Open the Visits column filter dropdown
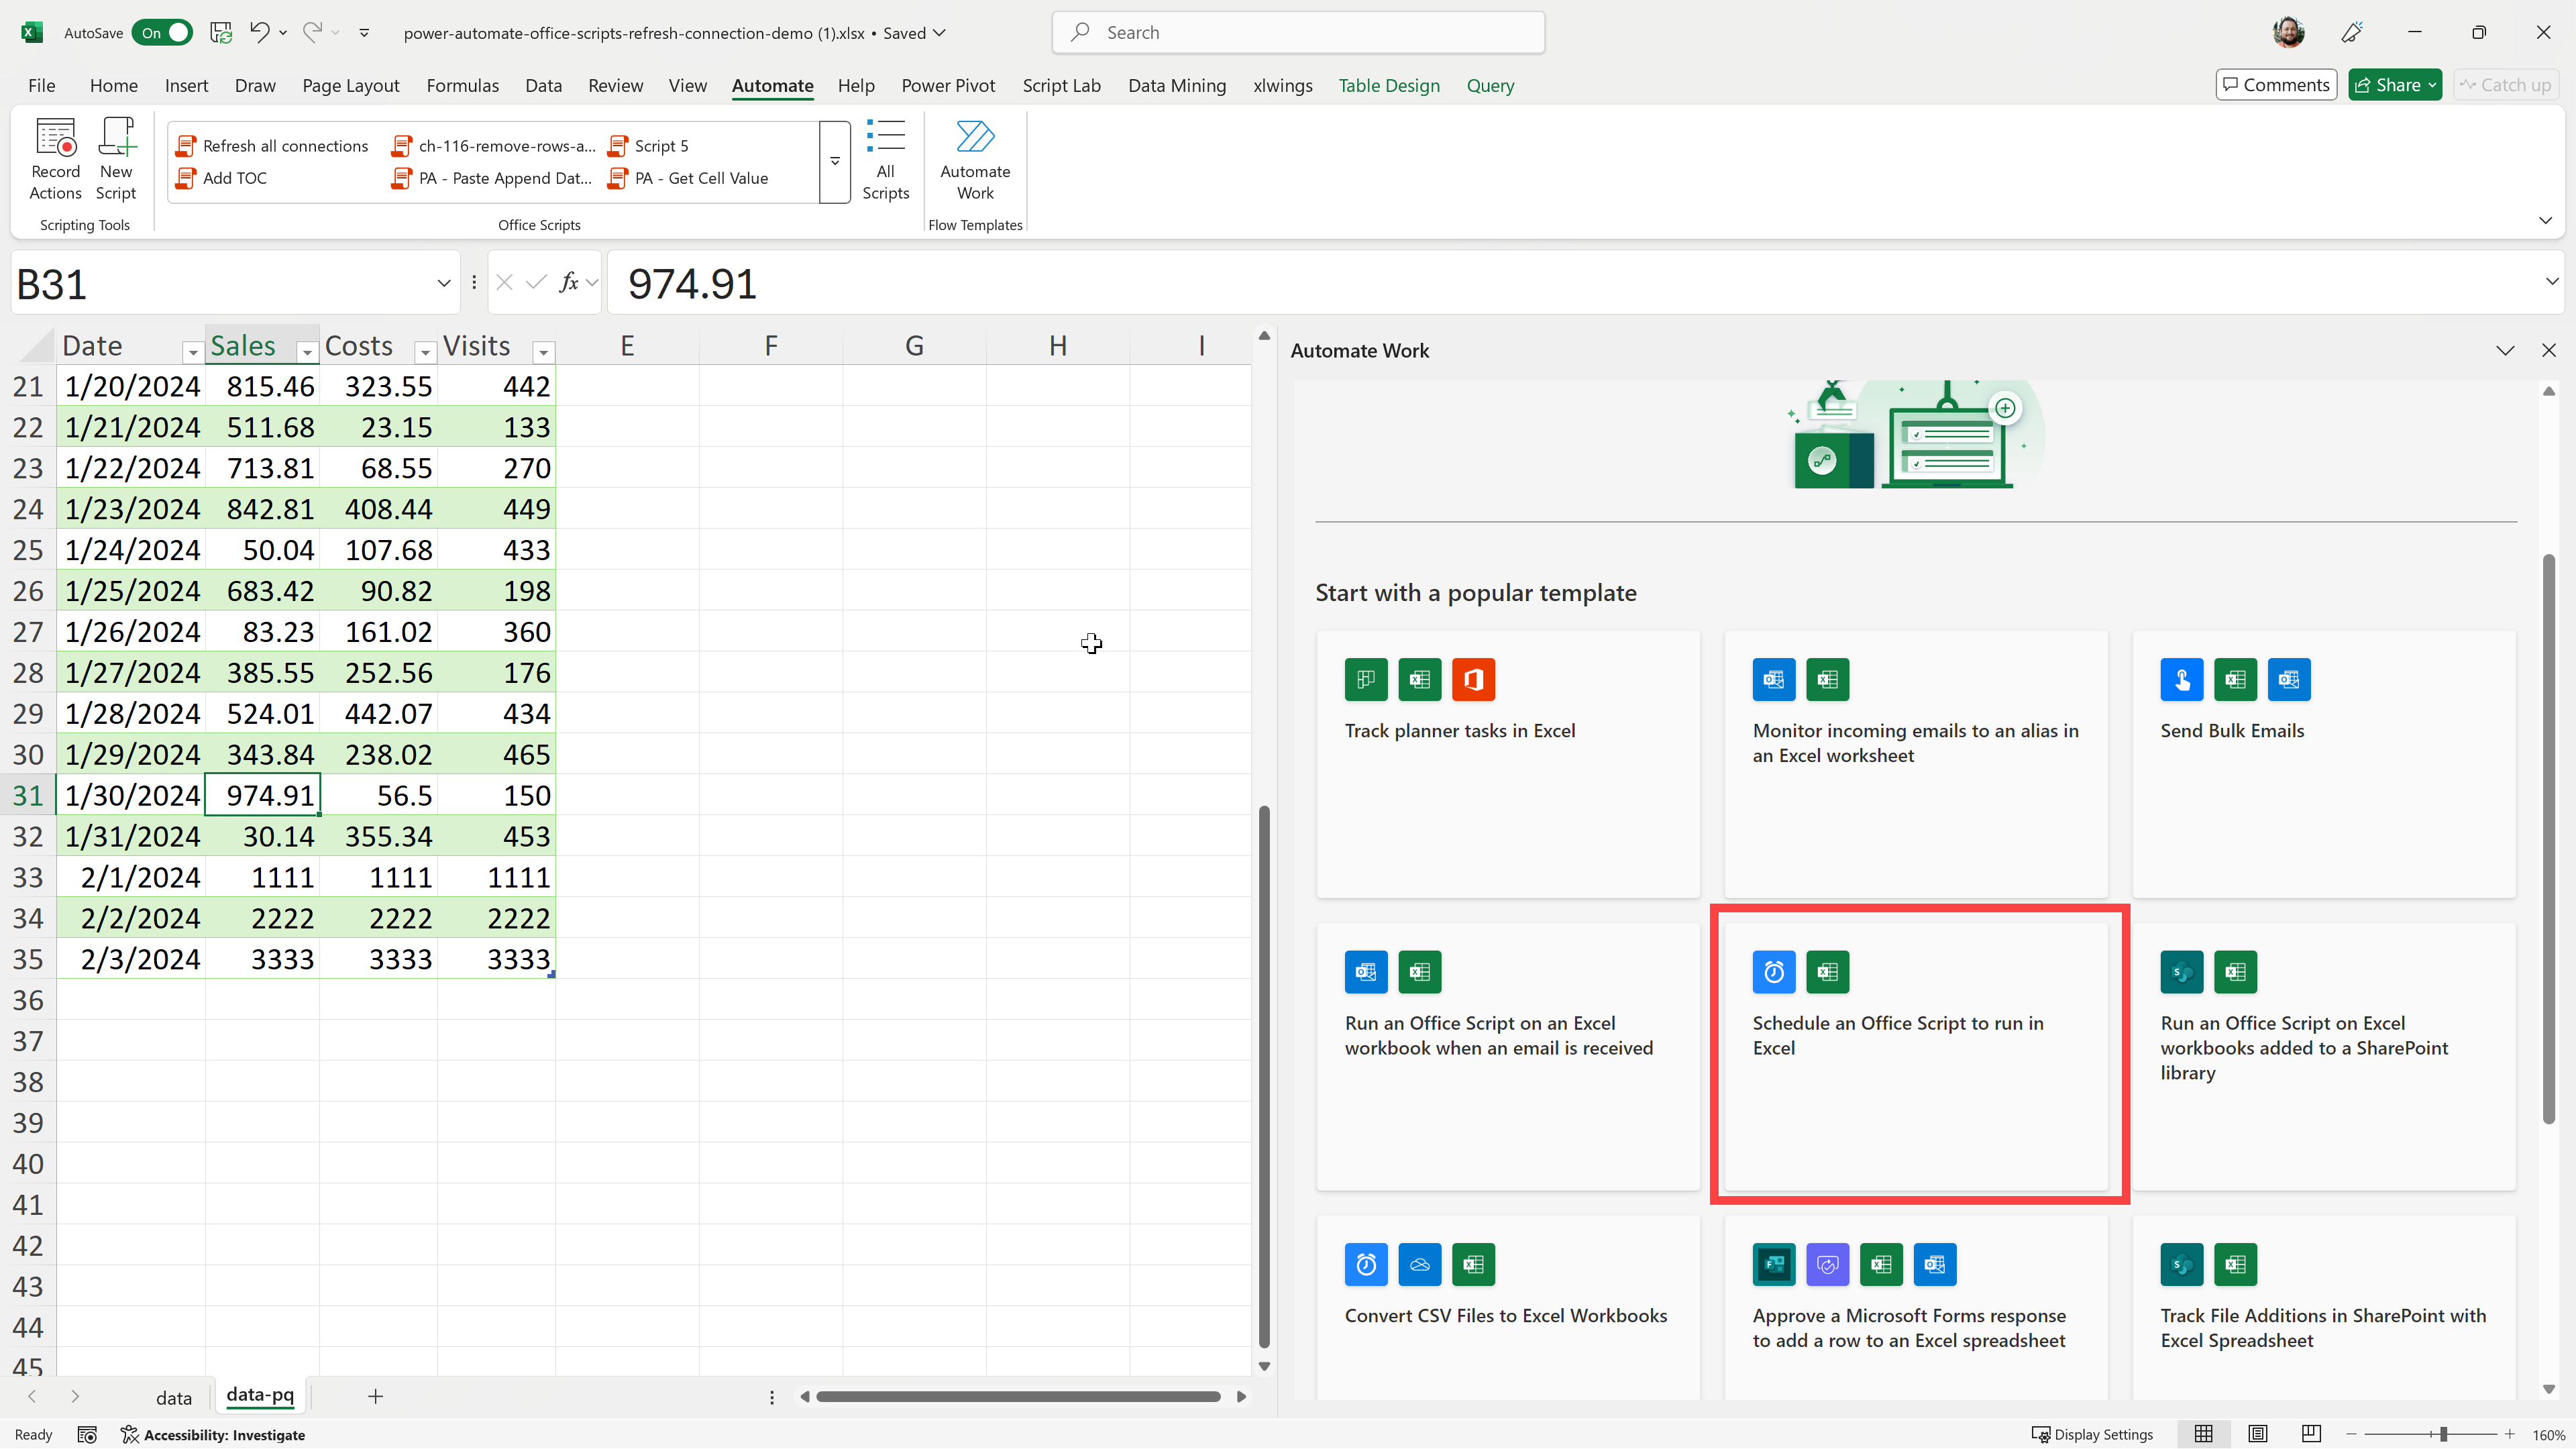This screenshot has width=2576, height=1449. pyautogui.click(x=543, y=352)
